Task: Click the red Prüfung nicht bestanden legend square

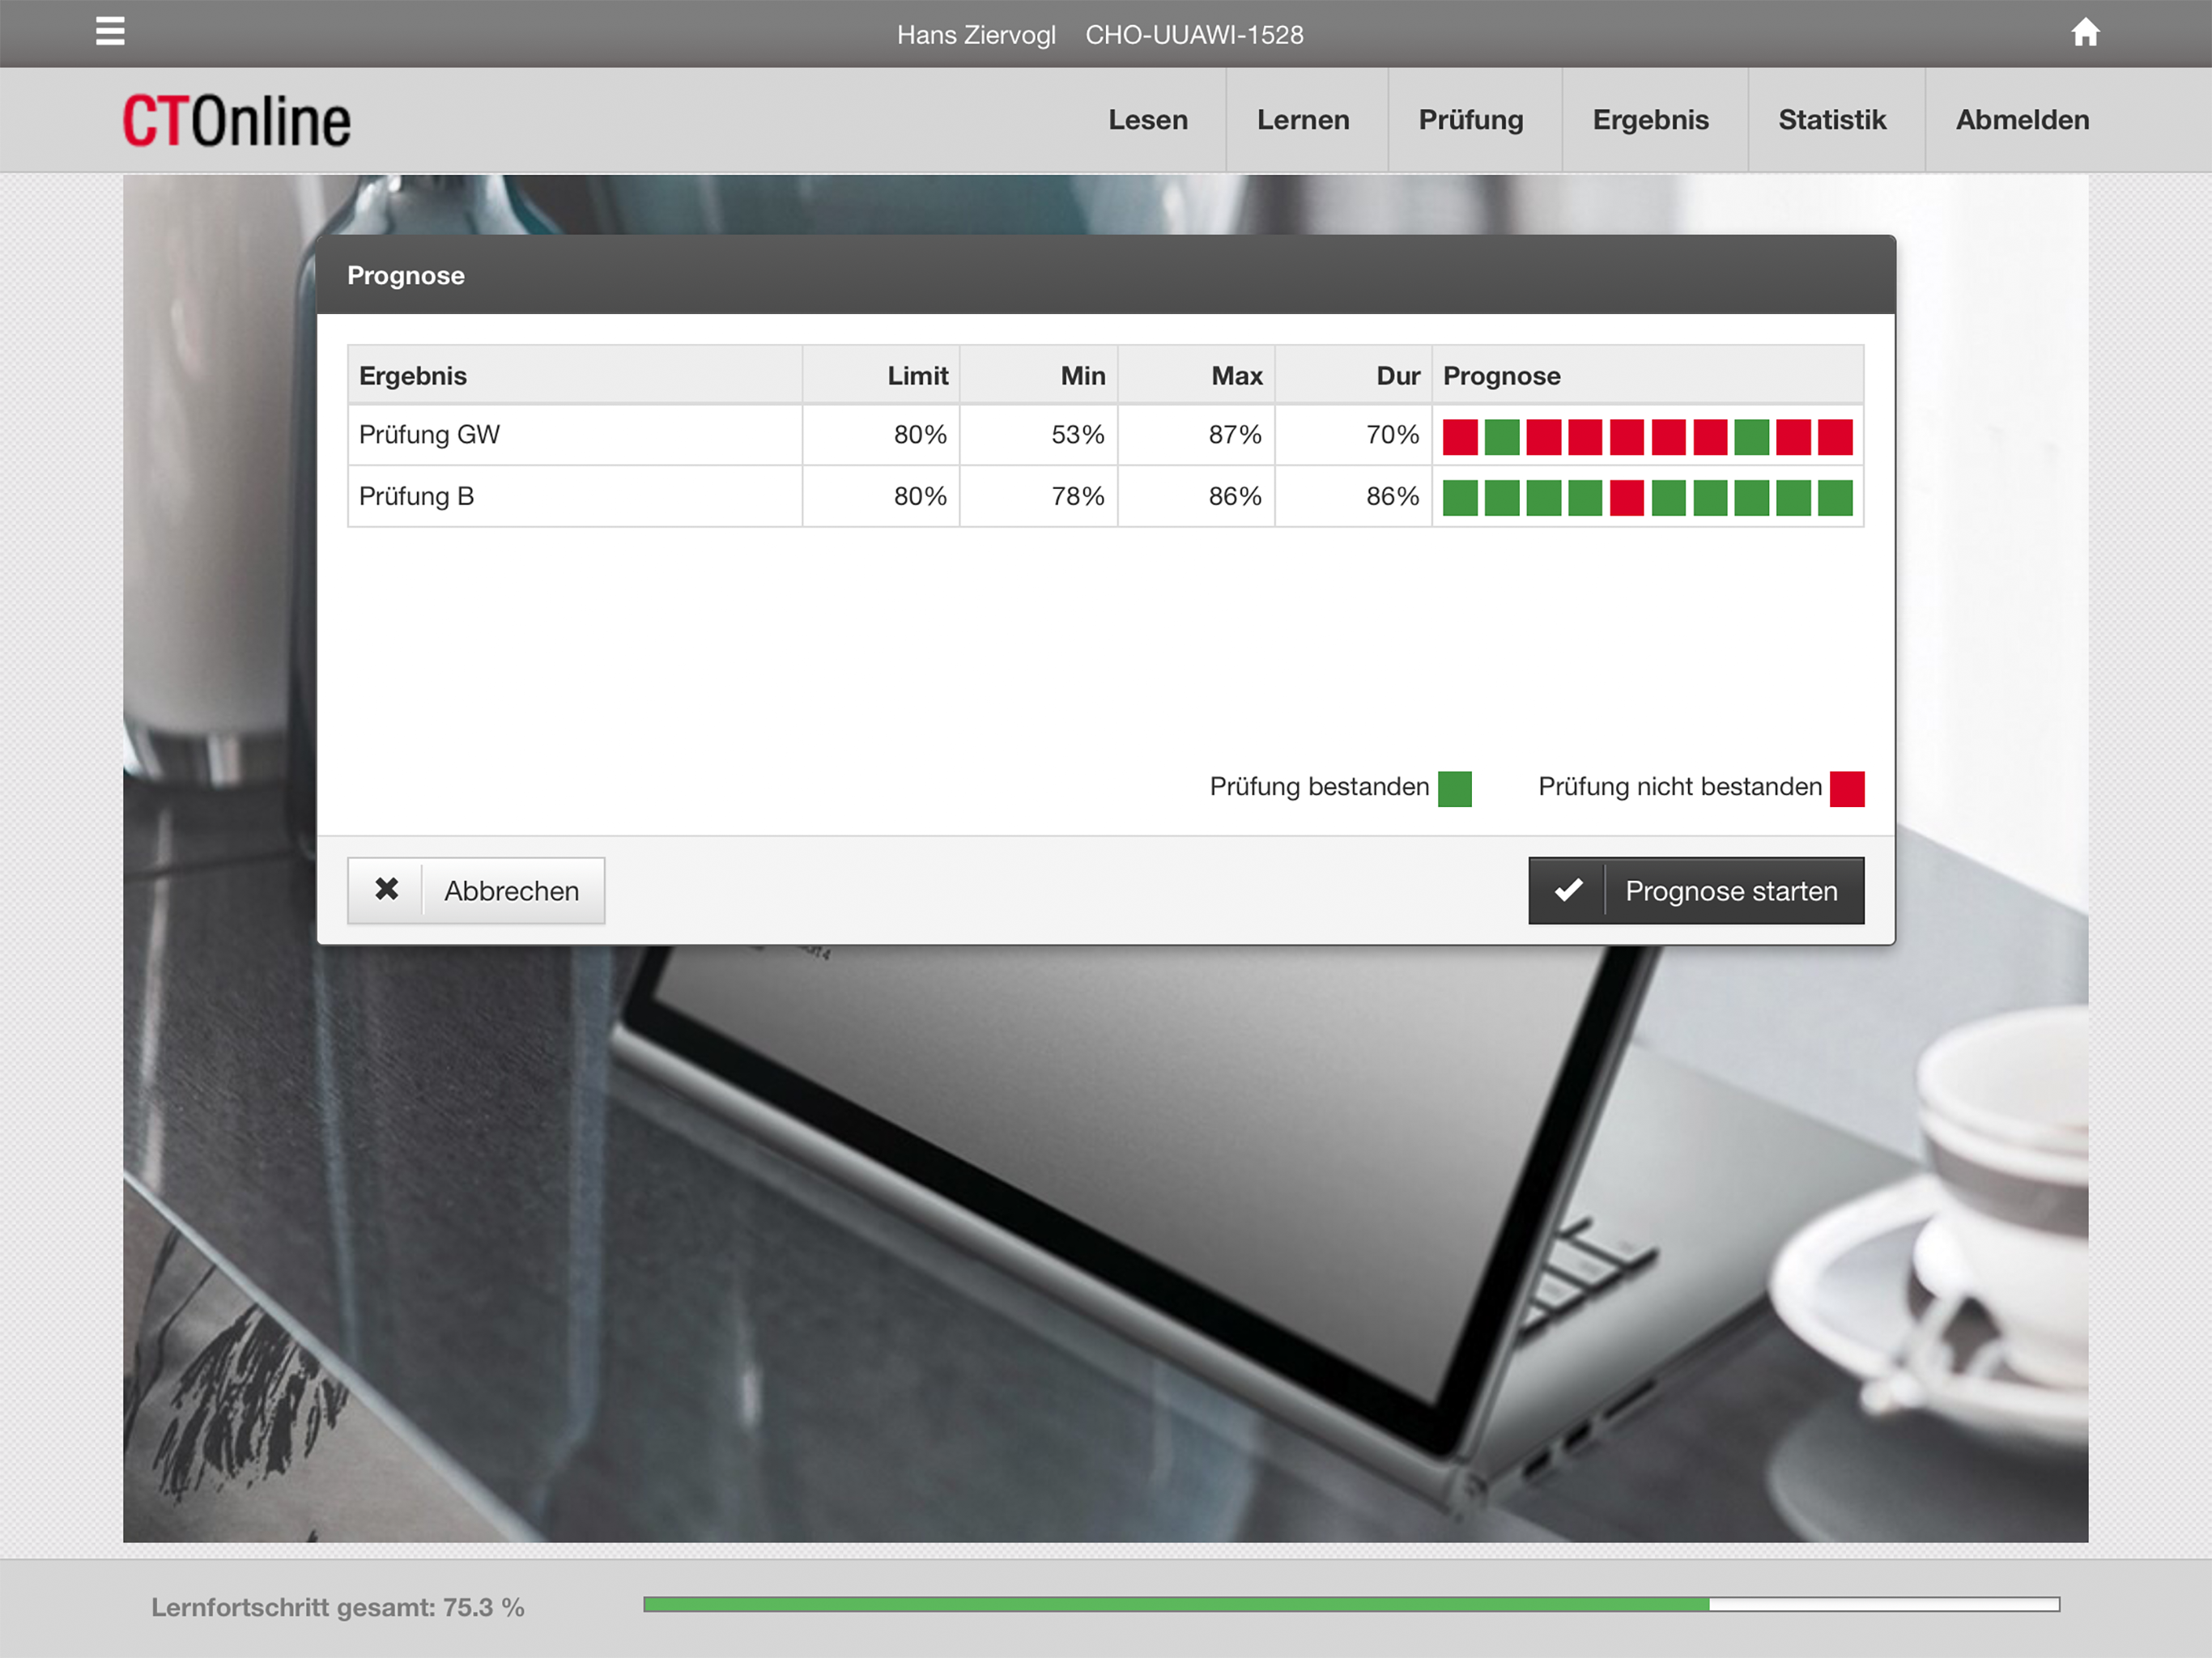Action: (1846, 788)
